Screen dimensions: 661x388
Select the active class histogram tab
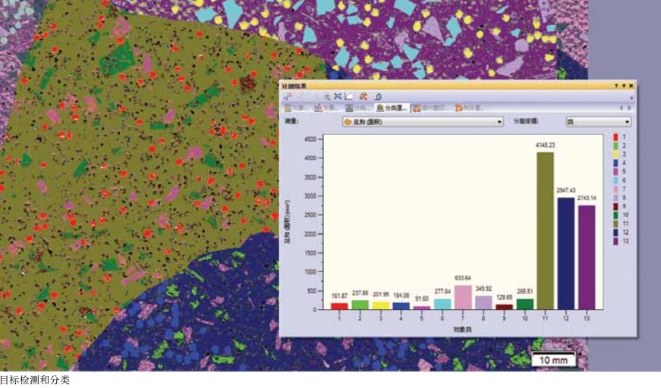(393, 108)
